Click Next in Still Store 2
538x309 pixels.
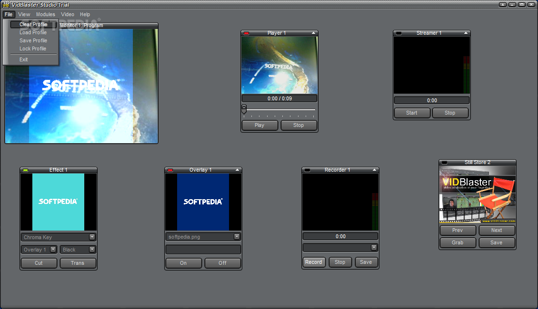[x=497, y=230]
